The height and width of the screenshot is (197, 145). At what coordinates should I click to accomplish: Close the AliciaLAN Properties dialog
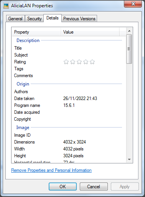tap(133, 4)
